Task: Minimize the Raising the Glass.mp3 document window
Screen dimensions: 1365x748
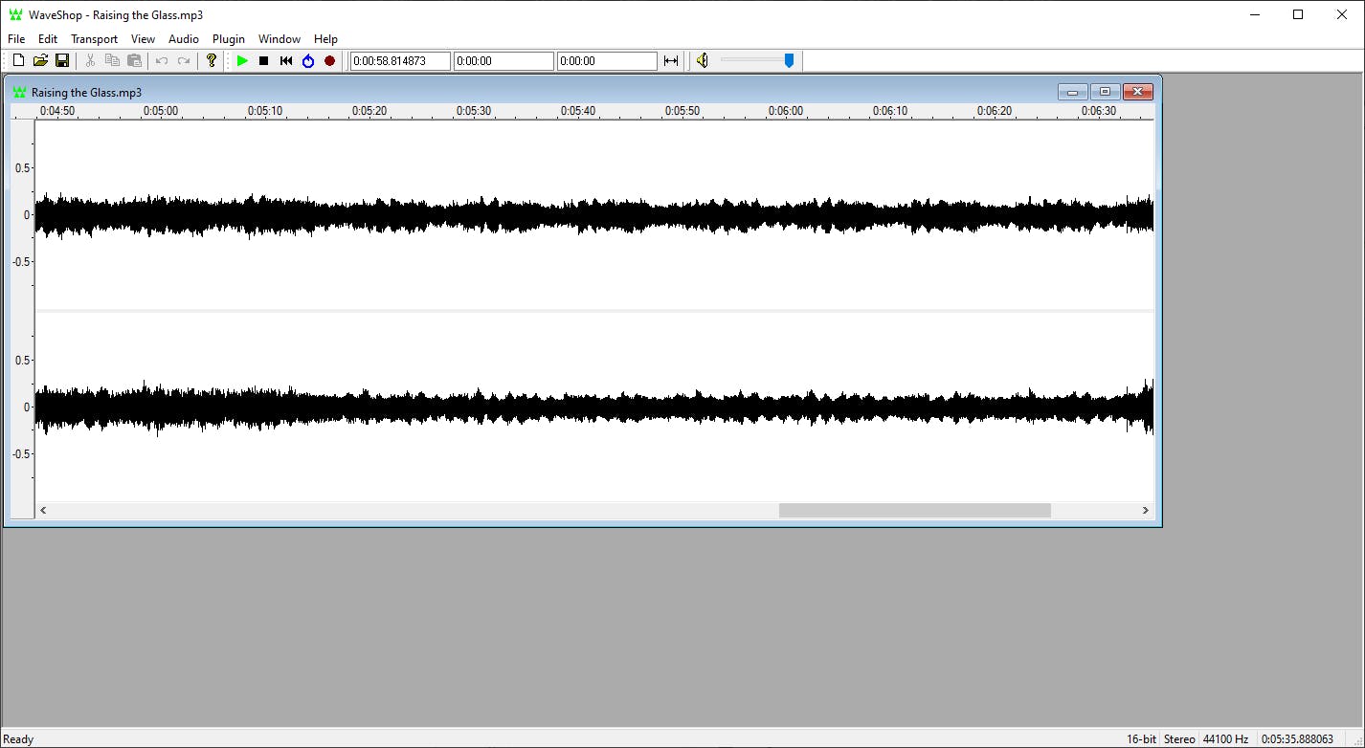Action: tap(1072, 92)
